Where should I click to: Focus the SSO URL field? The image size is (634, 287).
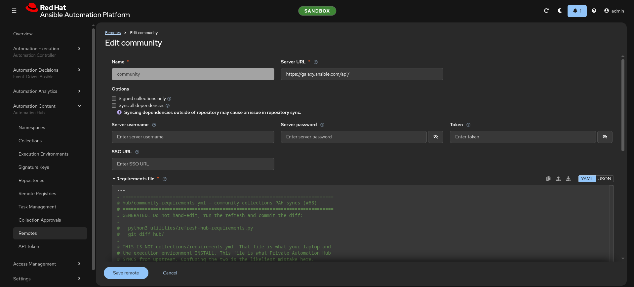coord(193,164)
